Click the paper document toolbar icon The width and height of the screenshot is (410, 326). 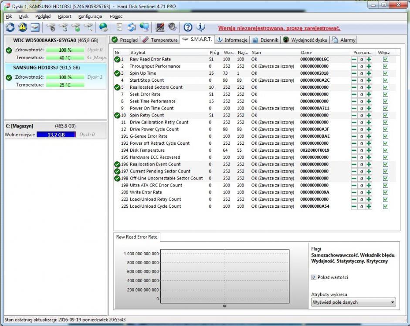119,27
